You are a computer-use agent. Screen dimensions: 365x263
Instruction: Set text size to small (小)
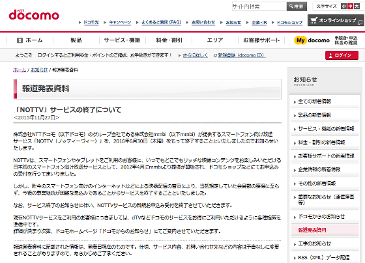pyautogui.click(x=343, y=7)
